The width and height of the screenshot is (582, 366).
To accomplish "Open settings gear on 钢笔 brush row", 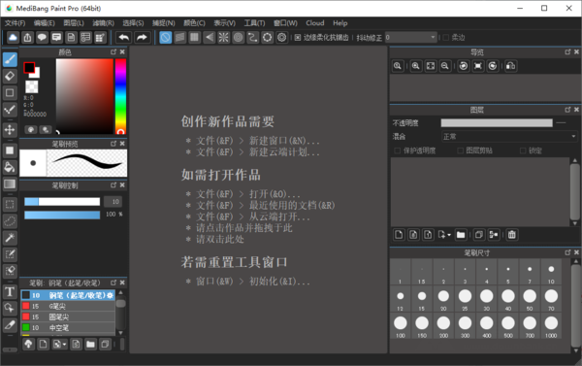I will 111,295.
